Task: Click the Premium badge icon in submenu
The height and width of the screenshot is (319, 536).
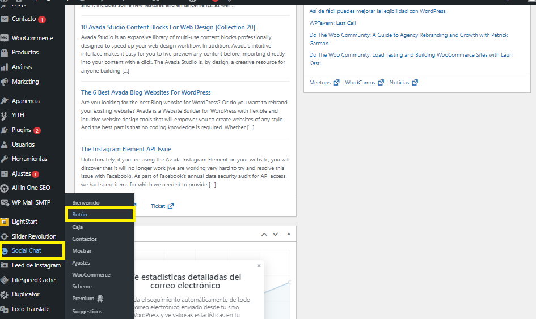Action: pos(100,299)
